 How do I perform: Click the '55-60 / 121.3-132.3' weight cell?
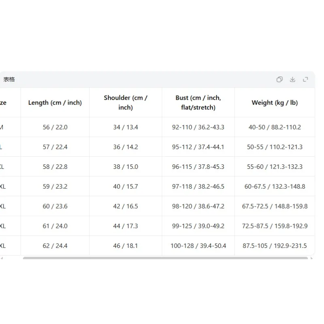tap(275, 167)
